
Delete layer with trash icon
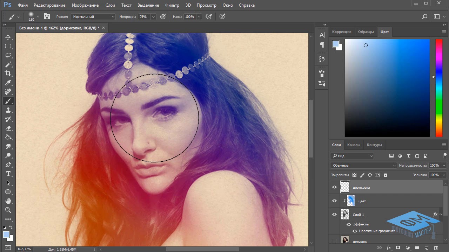[436, 248]
